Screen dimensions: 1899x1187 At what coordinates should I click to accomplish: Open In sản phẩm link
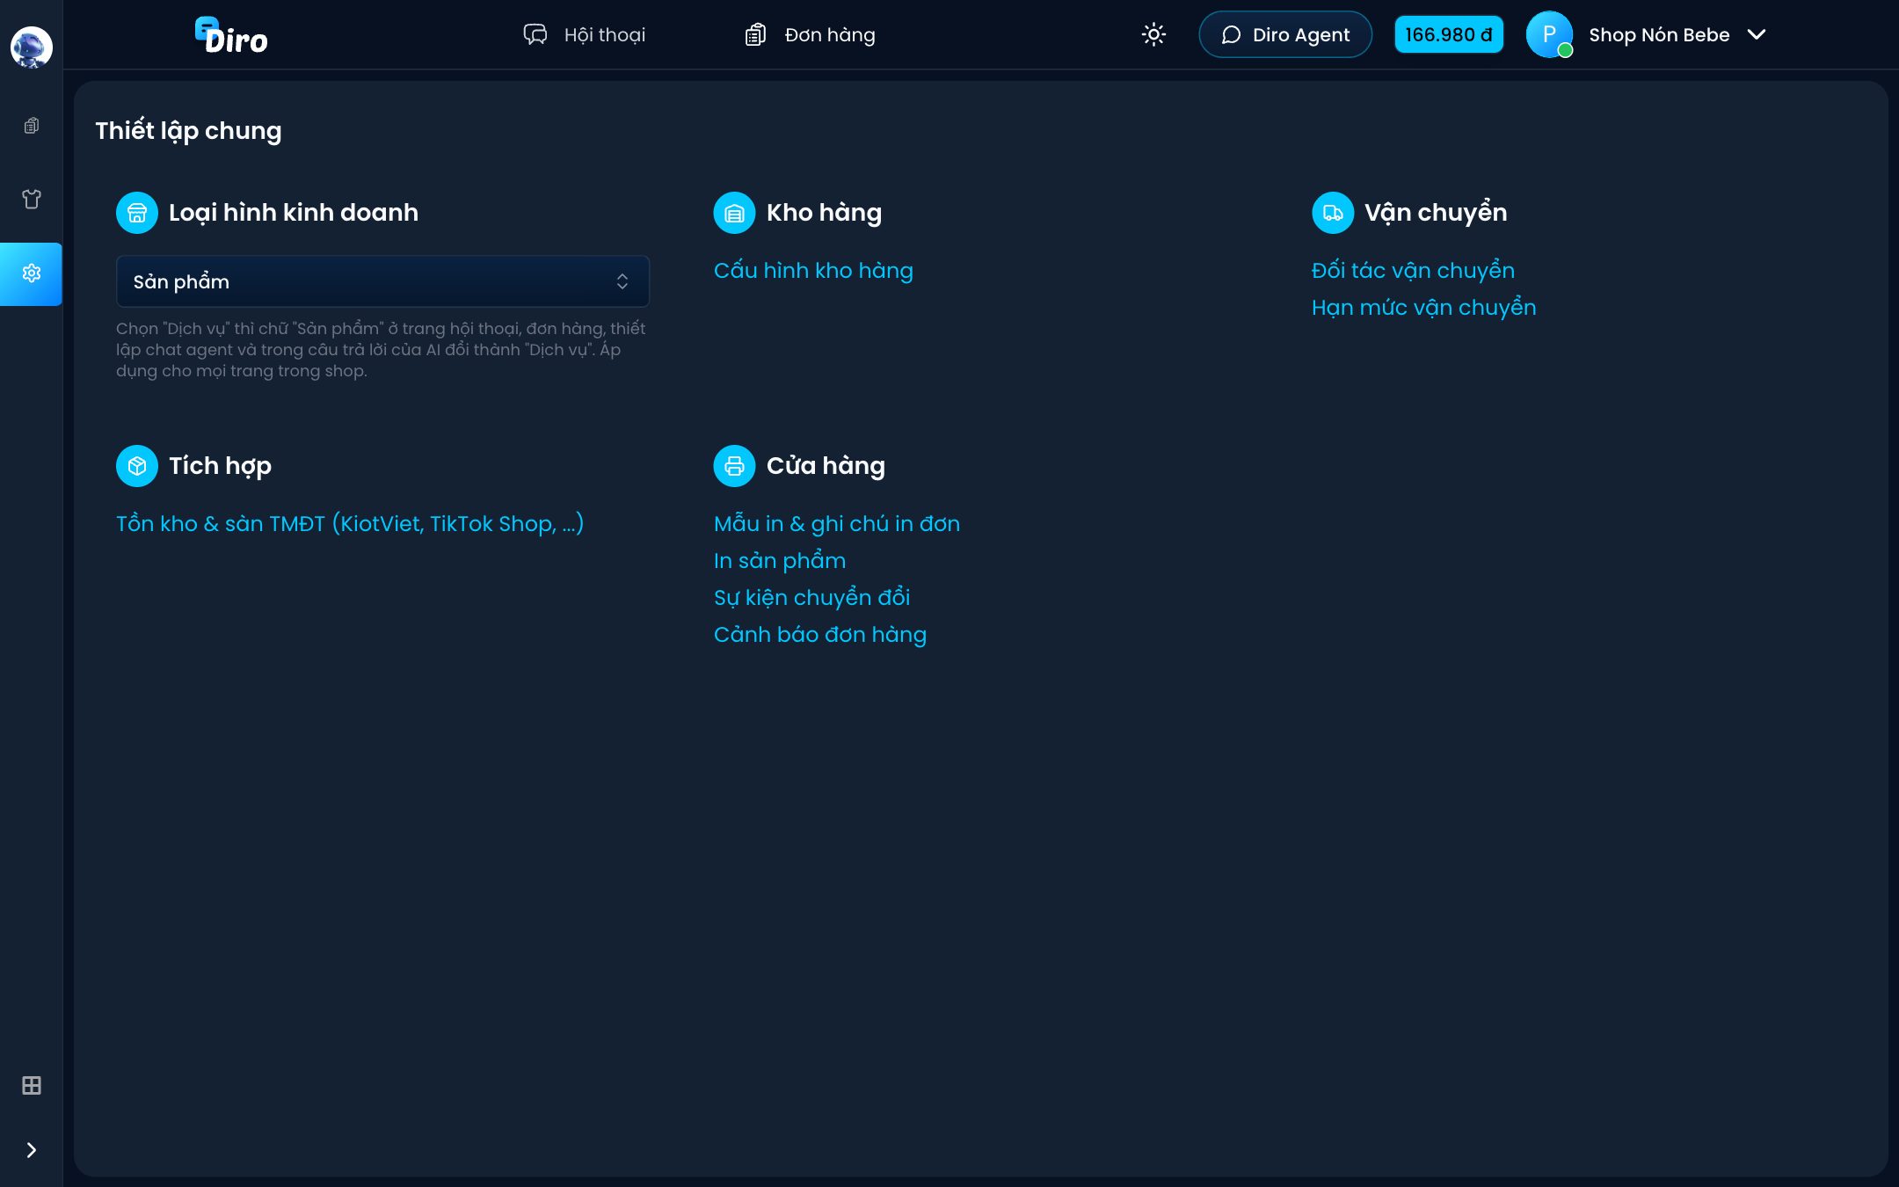click(780, 561)
